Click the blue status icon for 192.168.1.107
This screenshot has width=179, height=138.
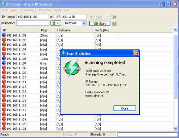pyautogui.click(x=4, y=63)
